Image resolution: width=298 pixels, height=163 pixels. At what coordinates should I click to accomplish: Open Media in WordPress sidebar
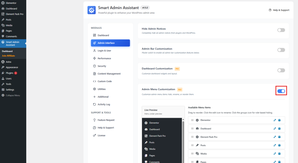[x=13, y=25]
